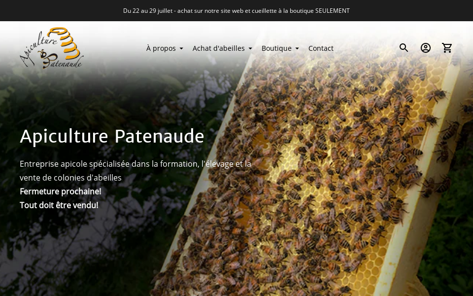
Task: Click the 'Fermeture prochaine!' text
Action: pos(60,191)
